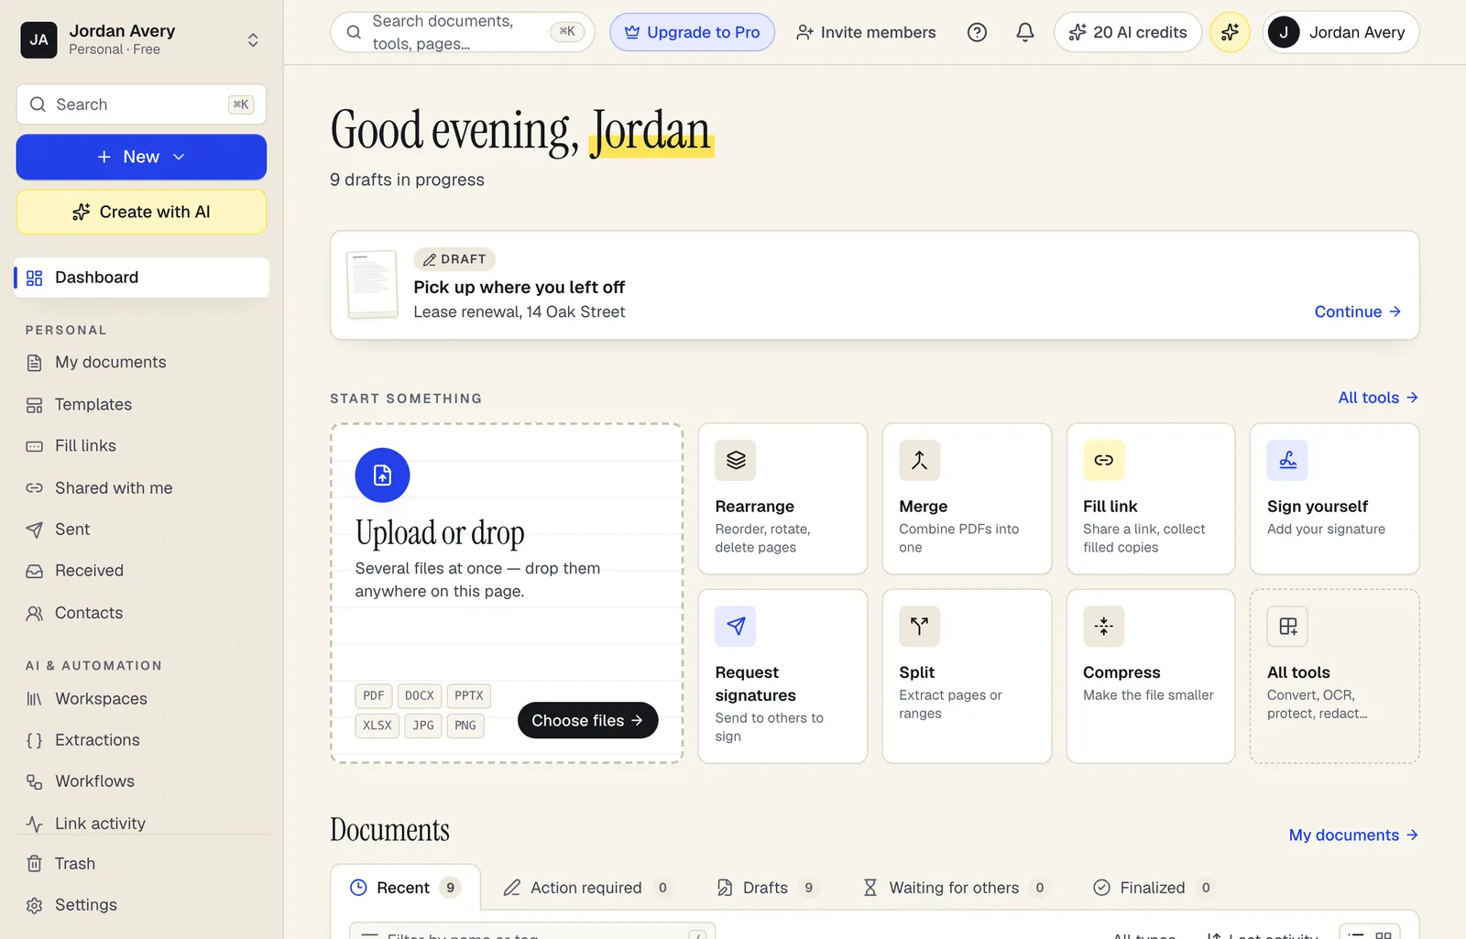Open Trash in sidebar
1466x939 pixels.
[x=142, y=864]
